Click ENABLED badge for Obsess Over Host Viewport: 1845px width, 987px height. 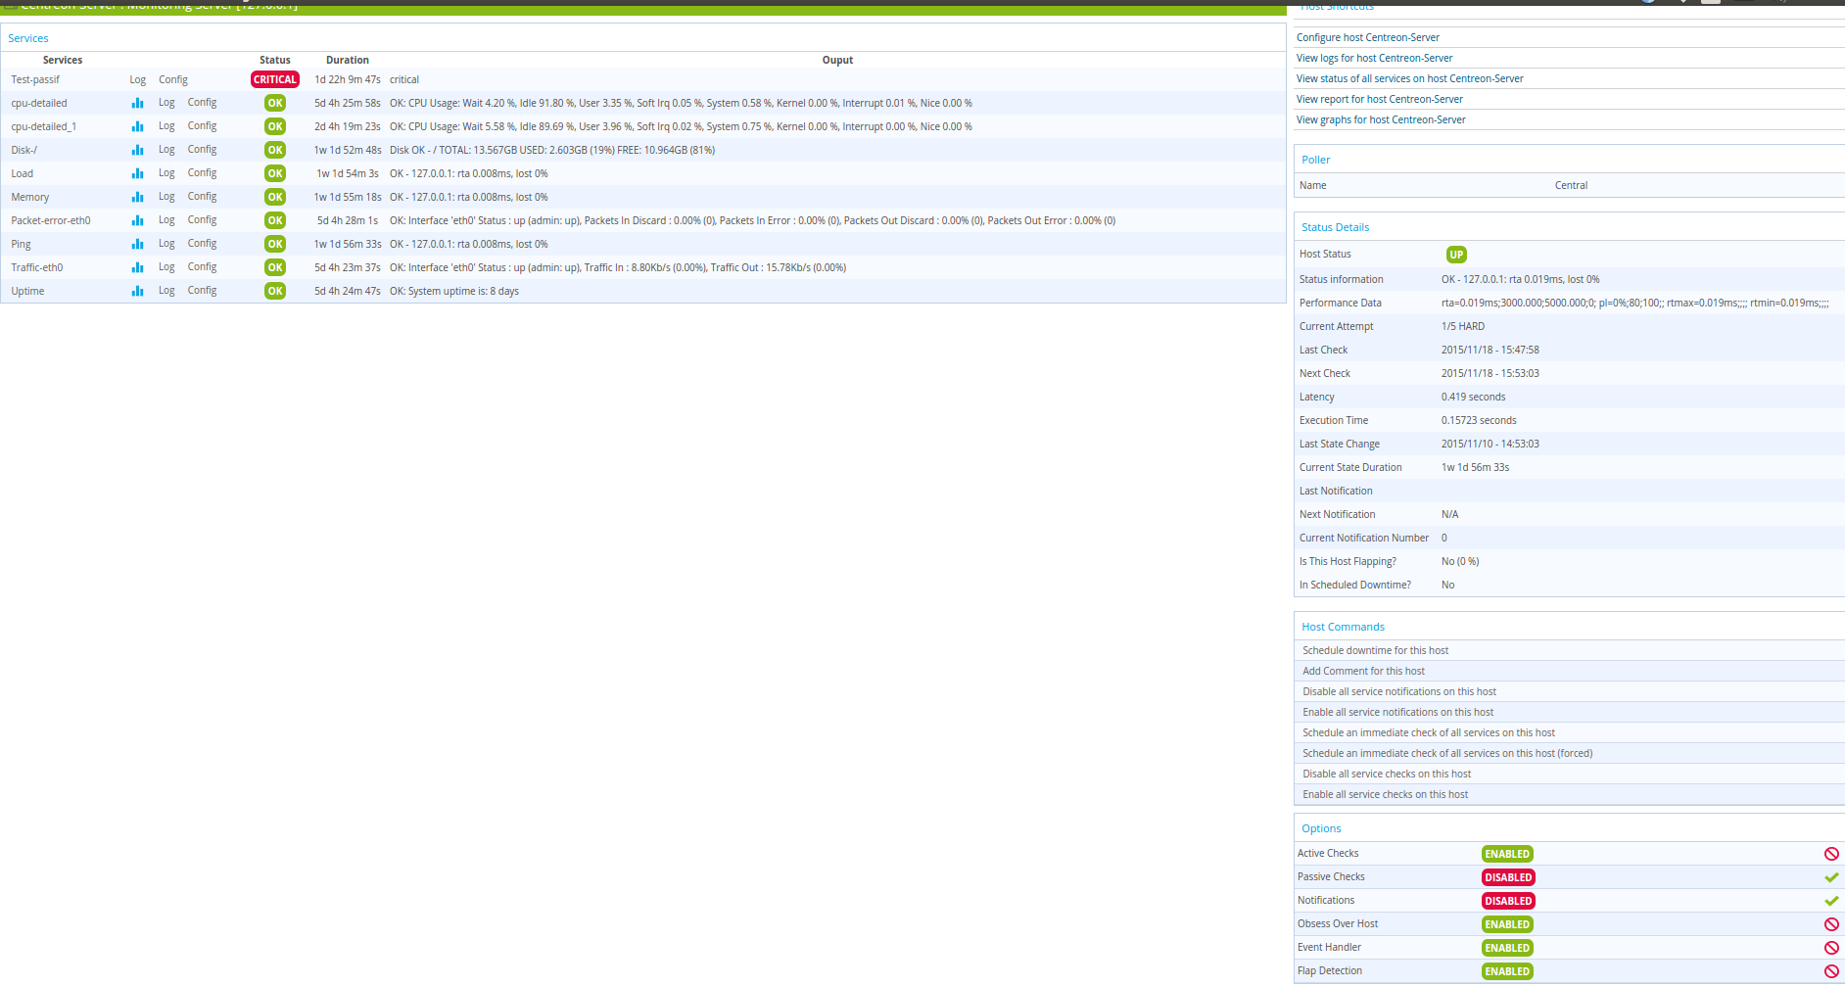[1507, 924]
